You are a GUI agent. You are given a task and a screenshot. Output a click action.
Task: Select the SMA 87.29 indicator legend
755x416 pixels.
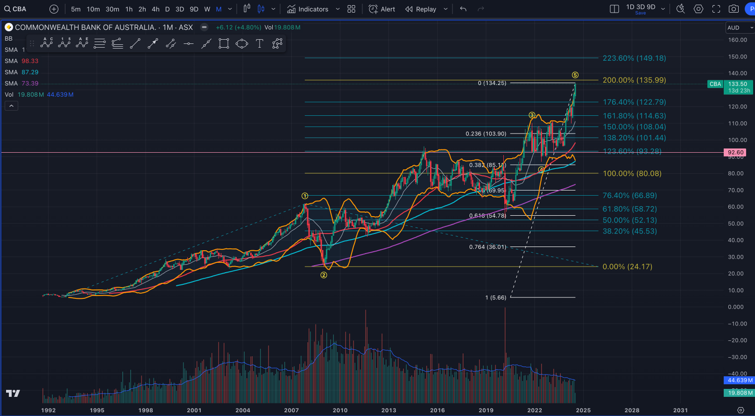click(x=21, y=72)
